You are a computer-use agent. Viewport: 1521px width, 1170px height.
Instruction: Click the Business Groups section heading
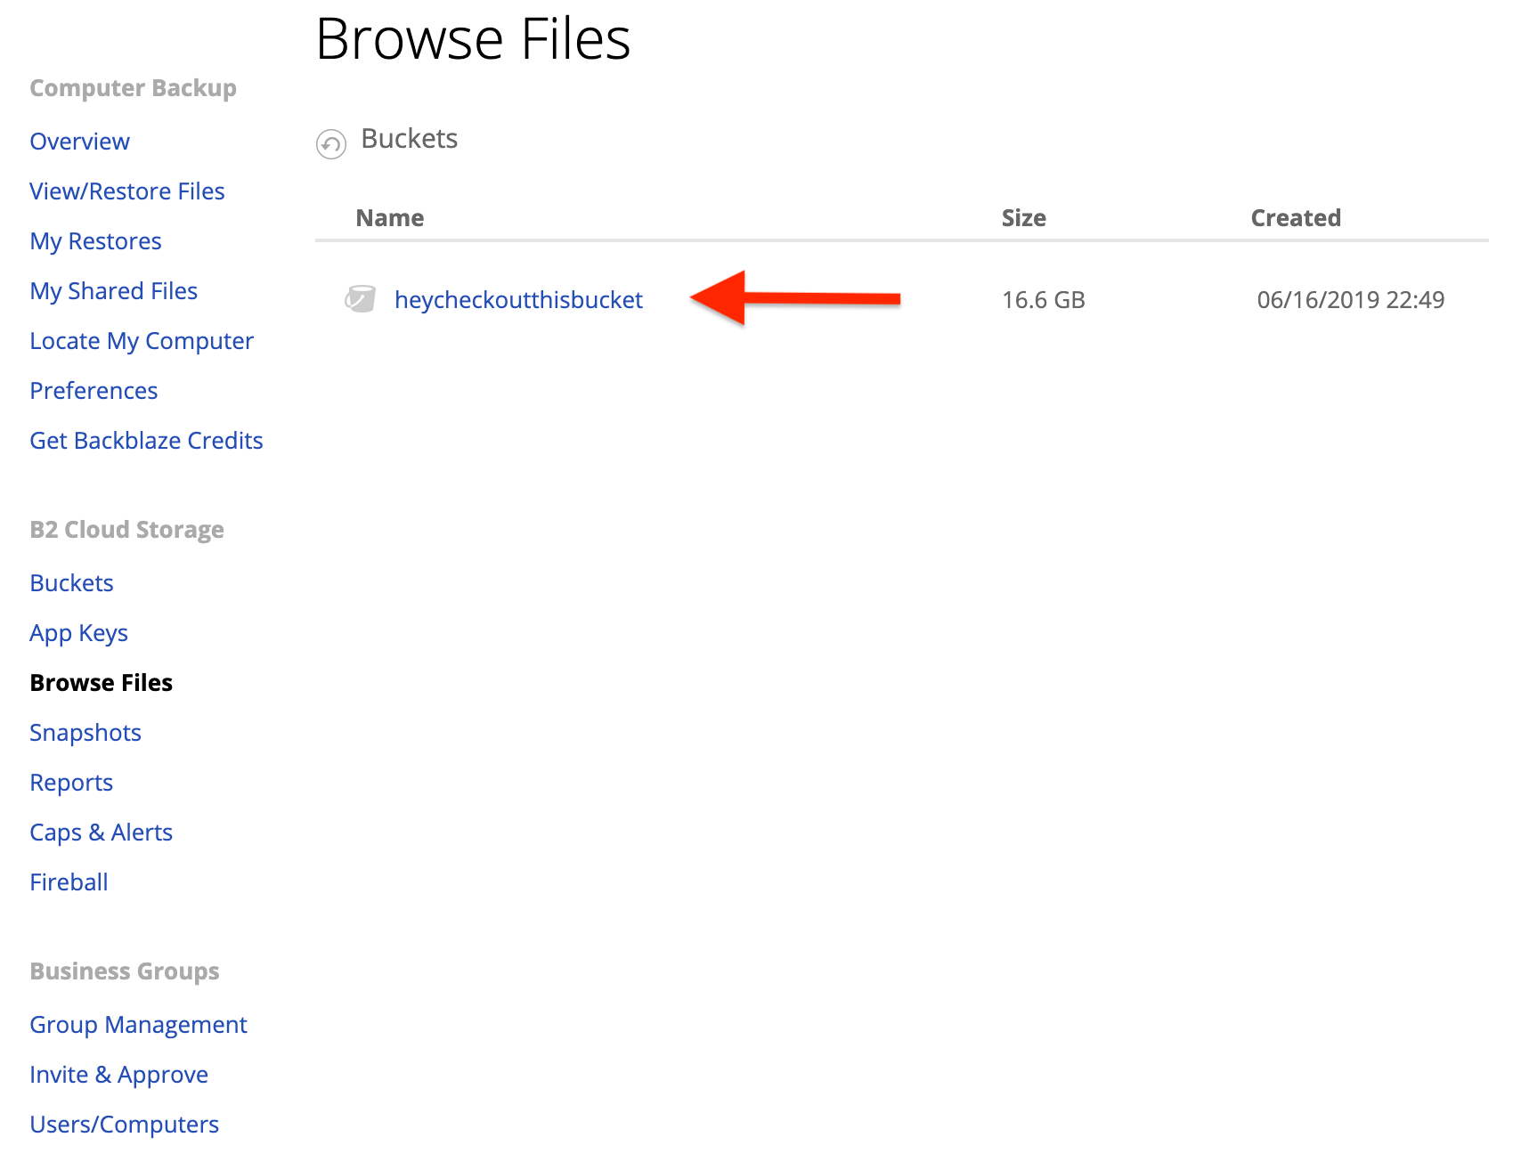[x=124, y=971]
